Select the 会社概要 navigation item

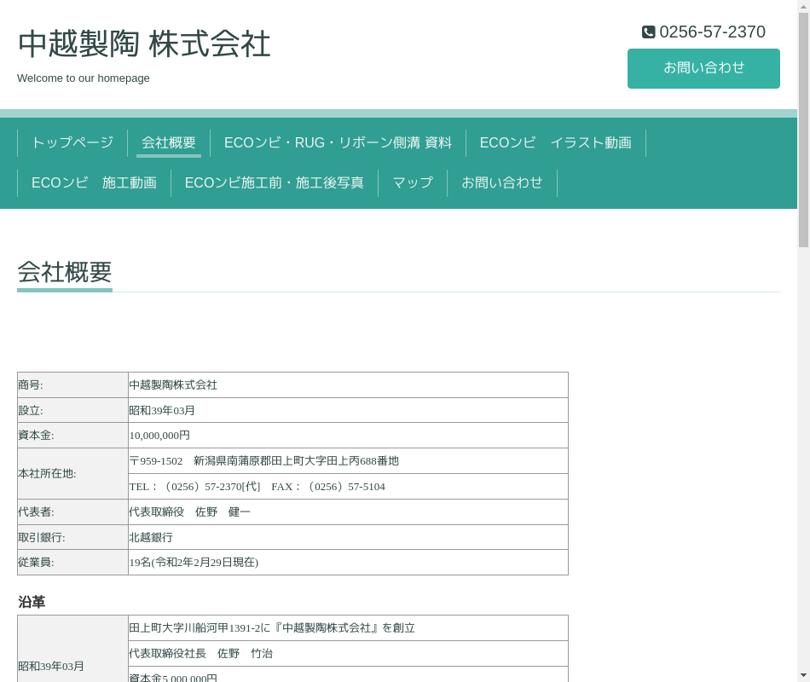(169, 143)
